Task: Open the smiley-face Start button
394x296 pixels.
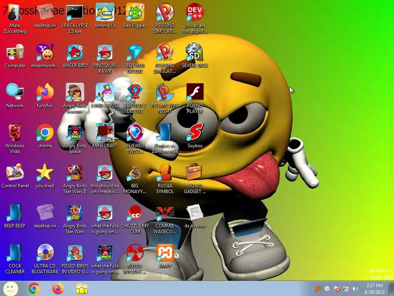Action: 10,289
